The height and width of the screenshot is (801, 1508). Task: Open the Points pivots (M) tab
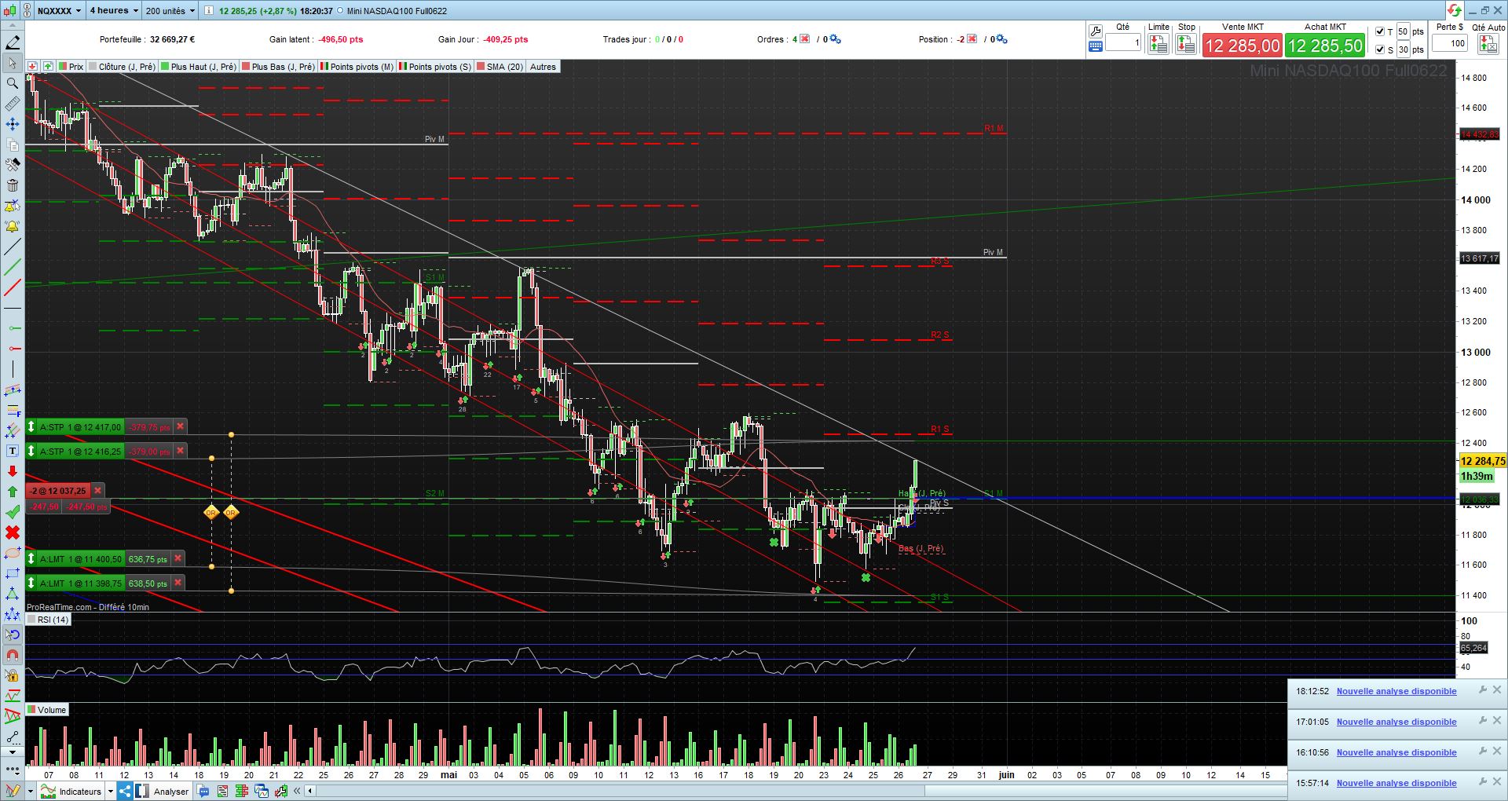357,67
